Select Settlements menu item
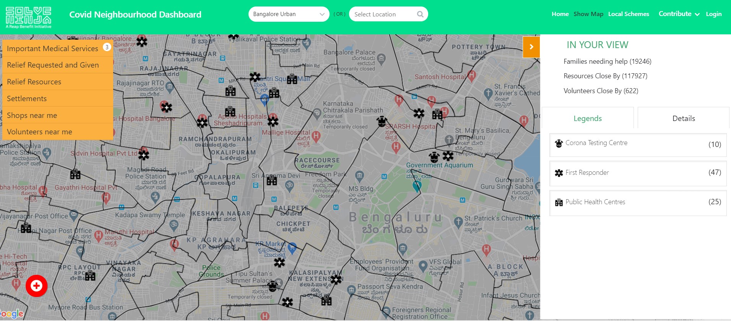 coord(58,98)
